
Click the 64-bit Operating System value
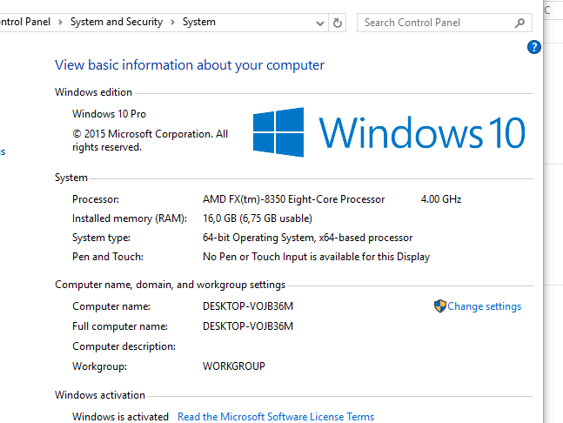coord(308,238)
